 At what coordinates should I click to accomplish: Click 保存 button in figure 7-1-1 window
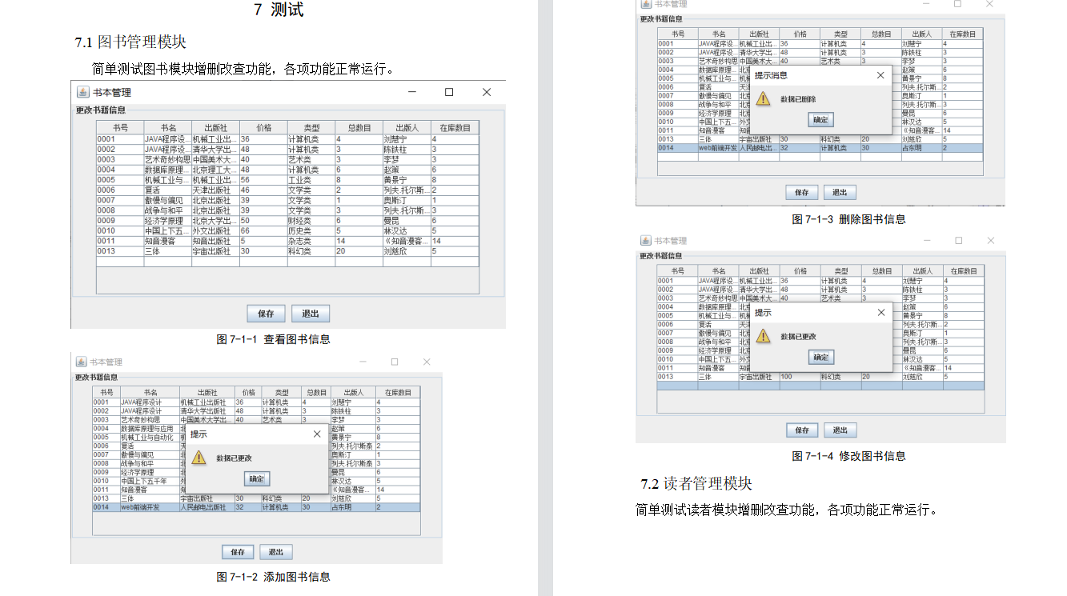point(267,314)
